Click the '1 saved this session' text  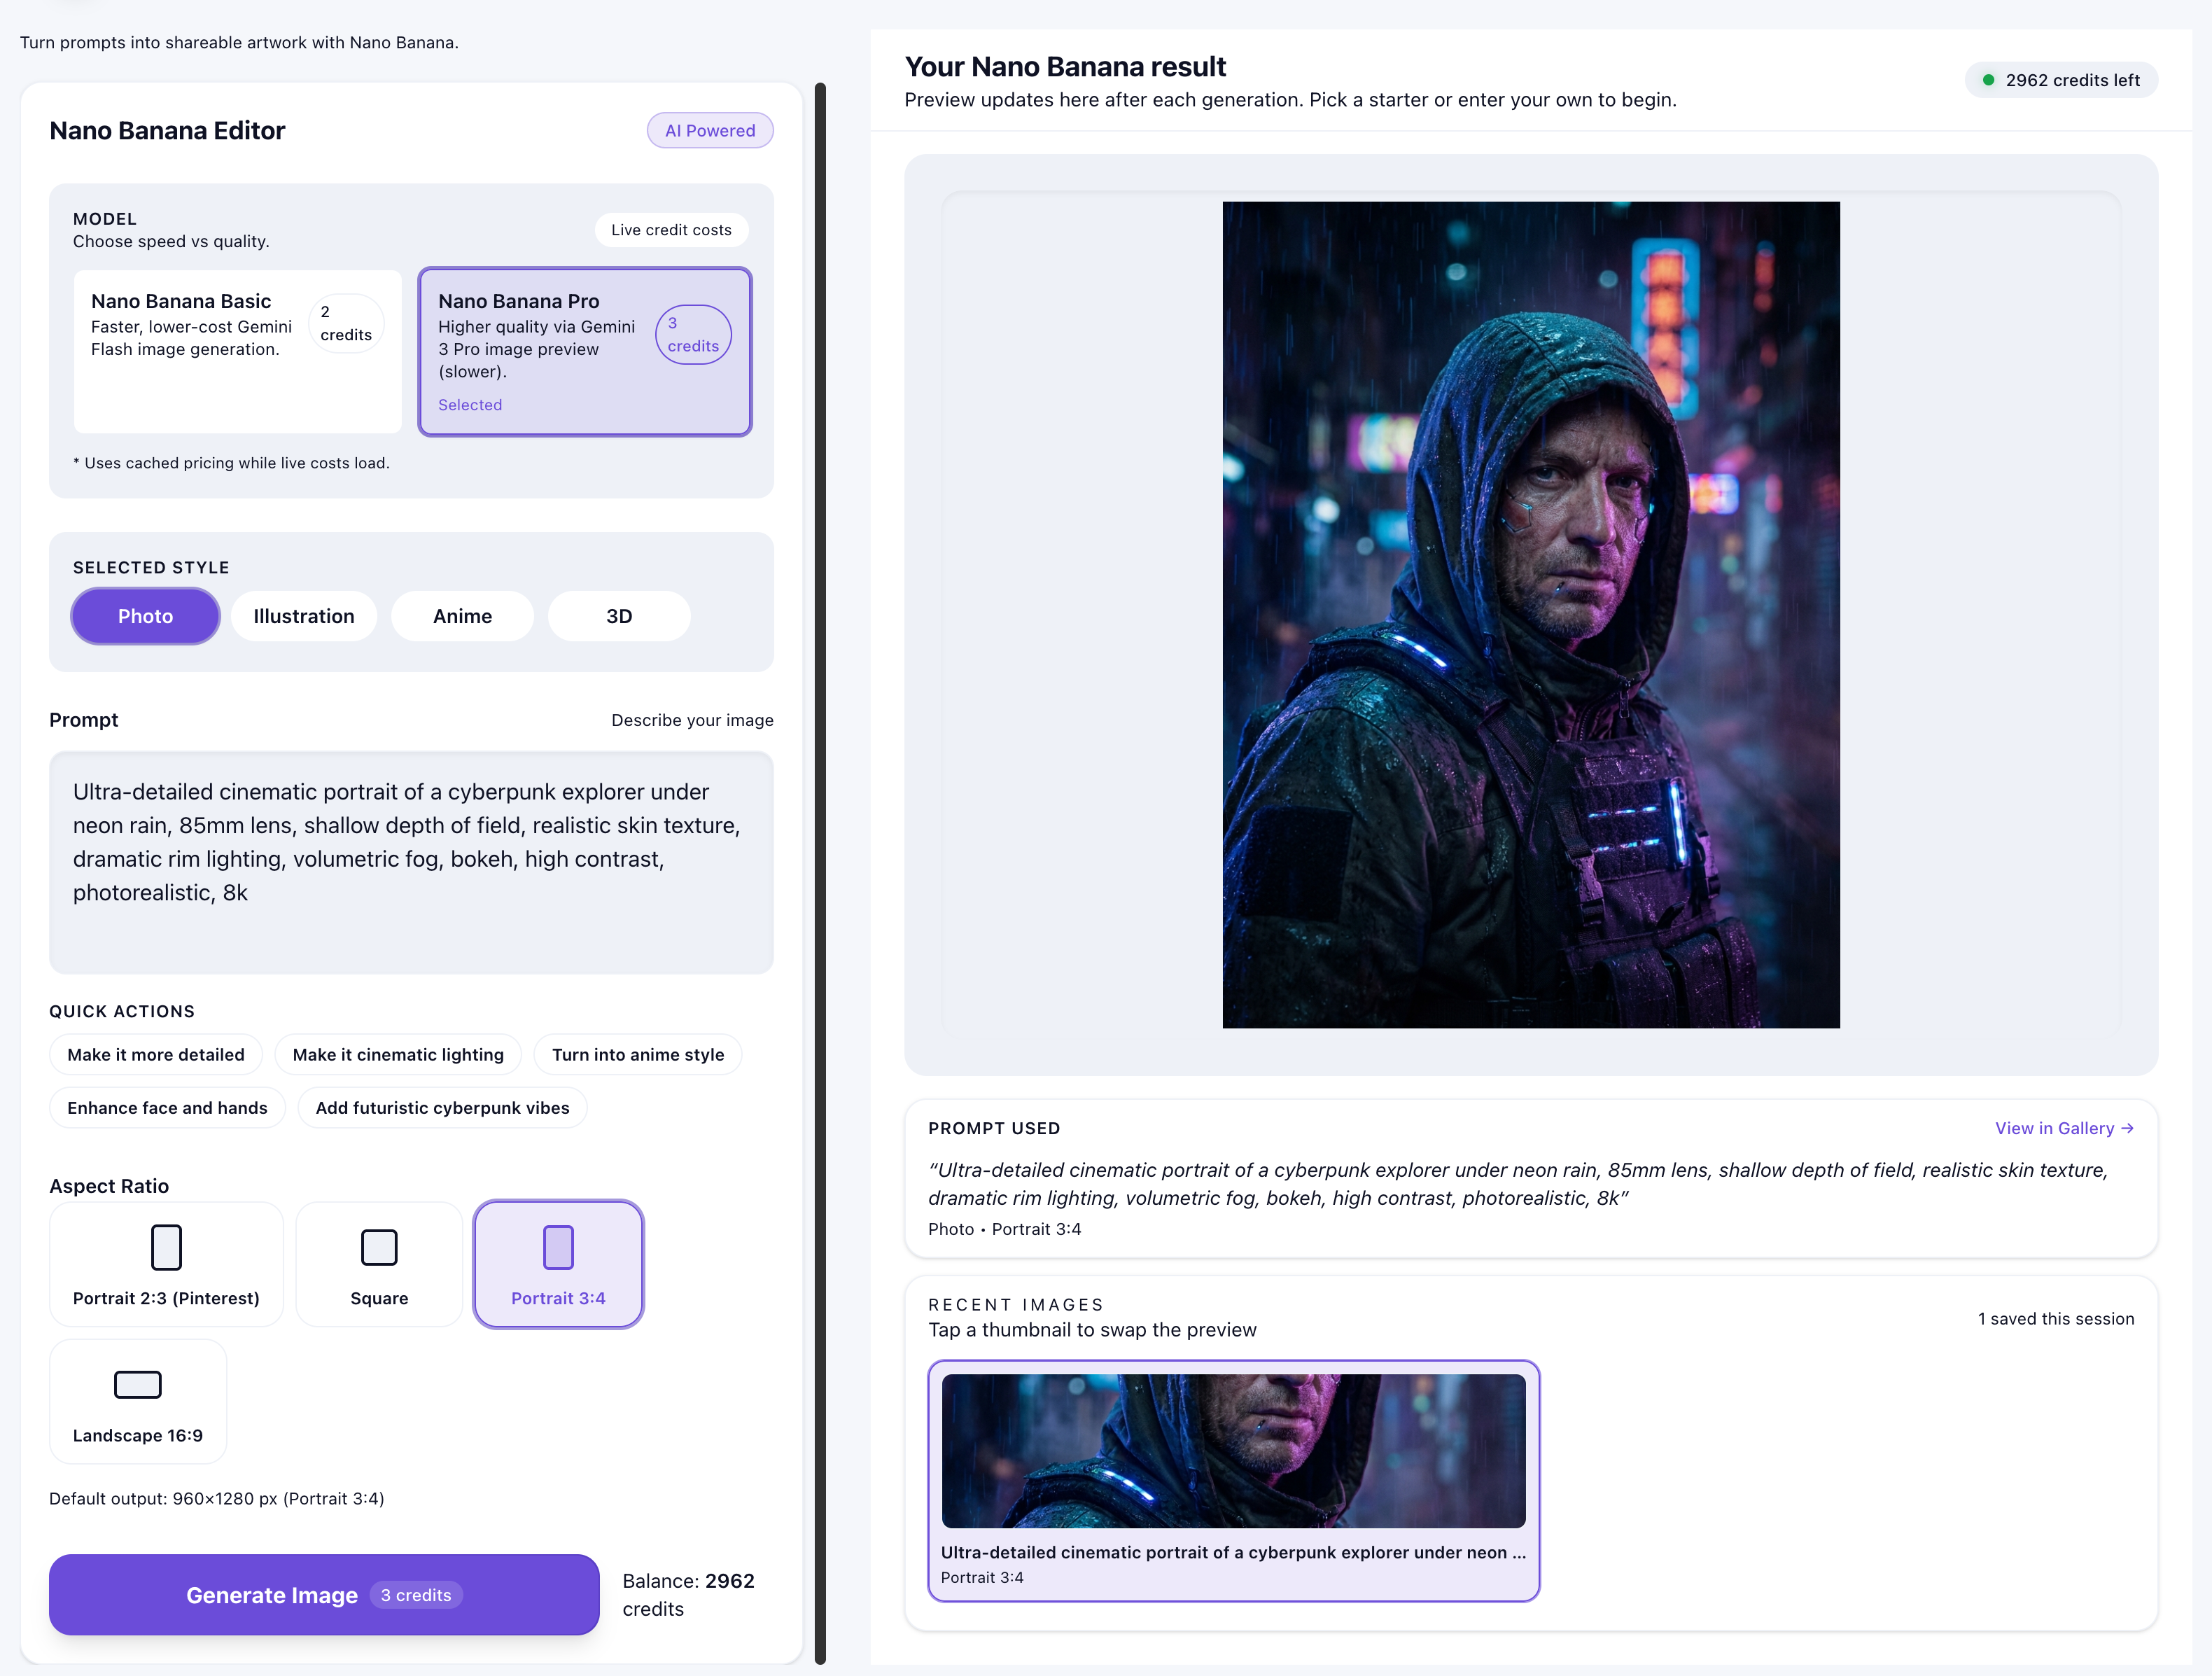[2055, 1318]
